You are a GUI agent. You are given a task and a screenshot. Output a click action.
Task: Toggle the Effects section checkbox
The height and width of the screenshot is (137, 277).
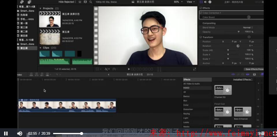pos(201,8)
